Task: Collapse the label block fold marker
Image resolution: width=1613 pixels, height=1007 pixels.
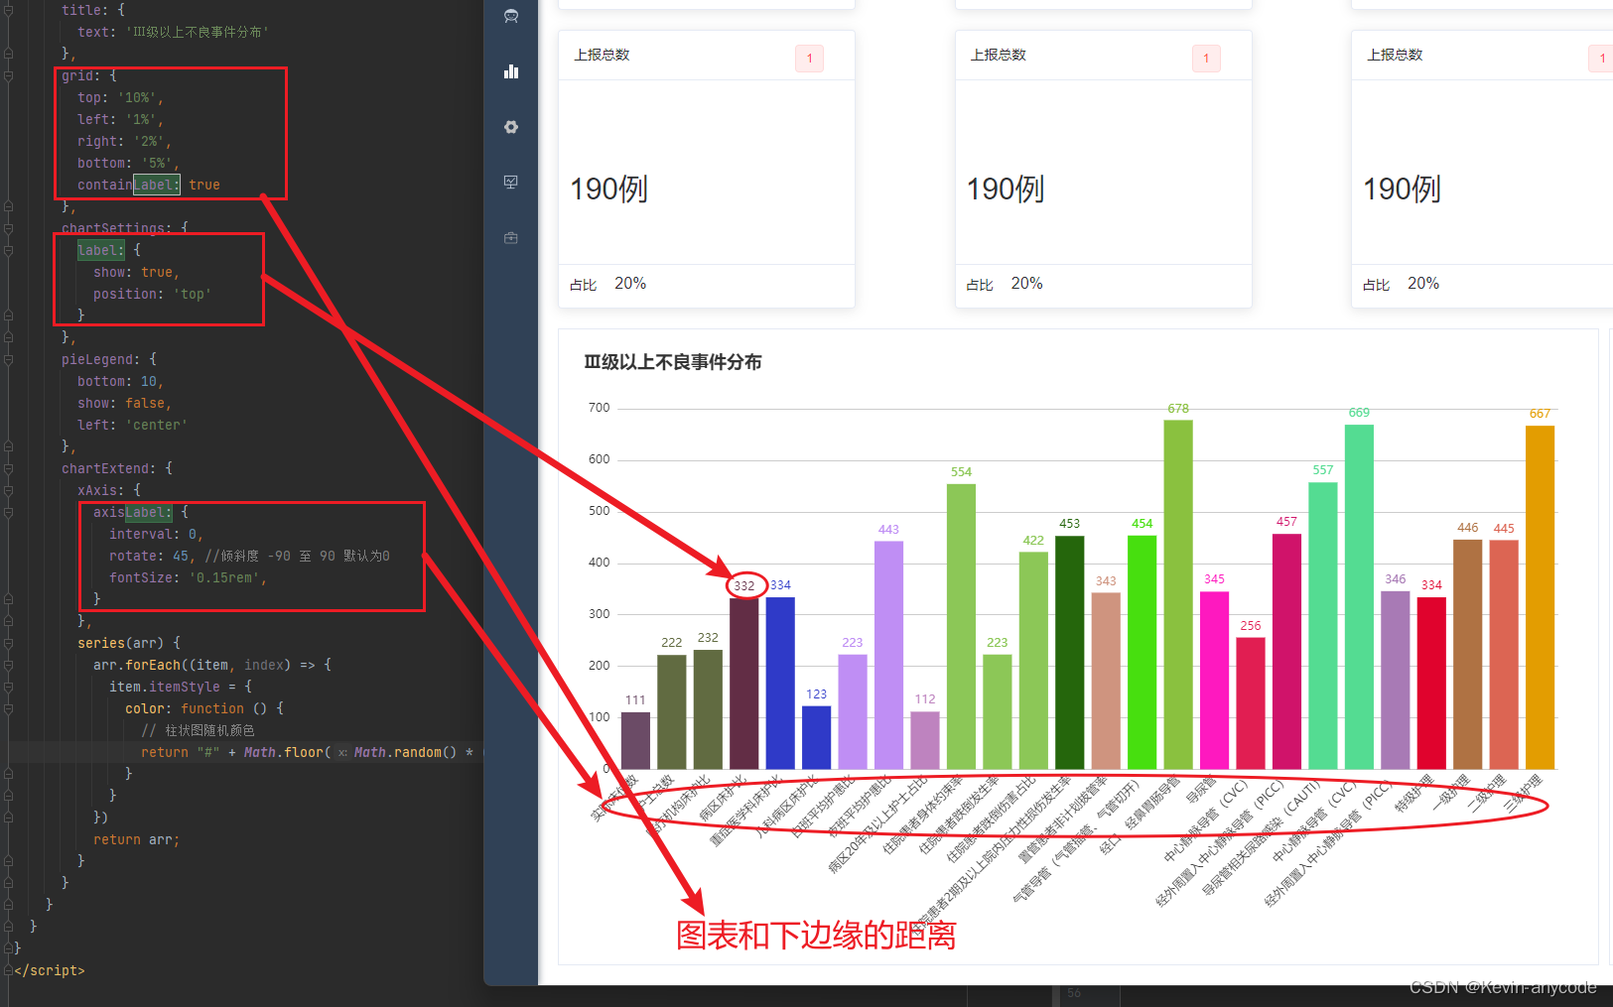Action: [x=8, y=250]
